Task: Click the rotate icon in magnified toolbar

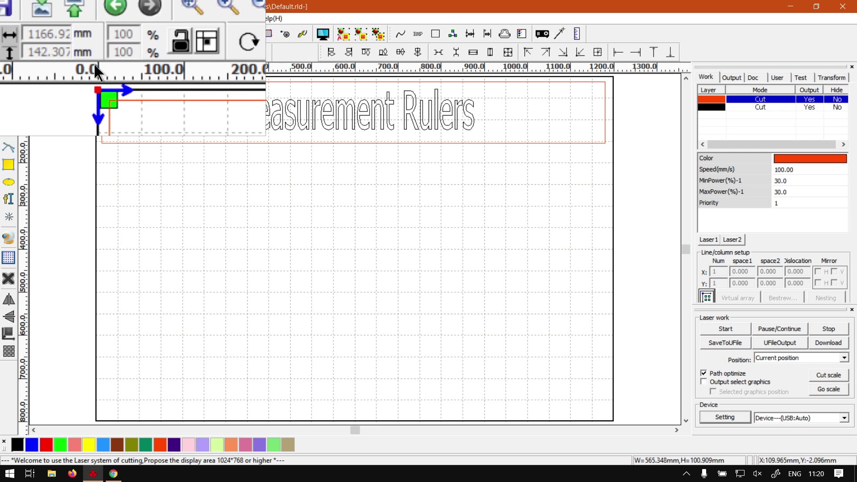Action: pos(249,42)
